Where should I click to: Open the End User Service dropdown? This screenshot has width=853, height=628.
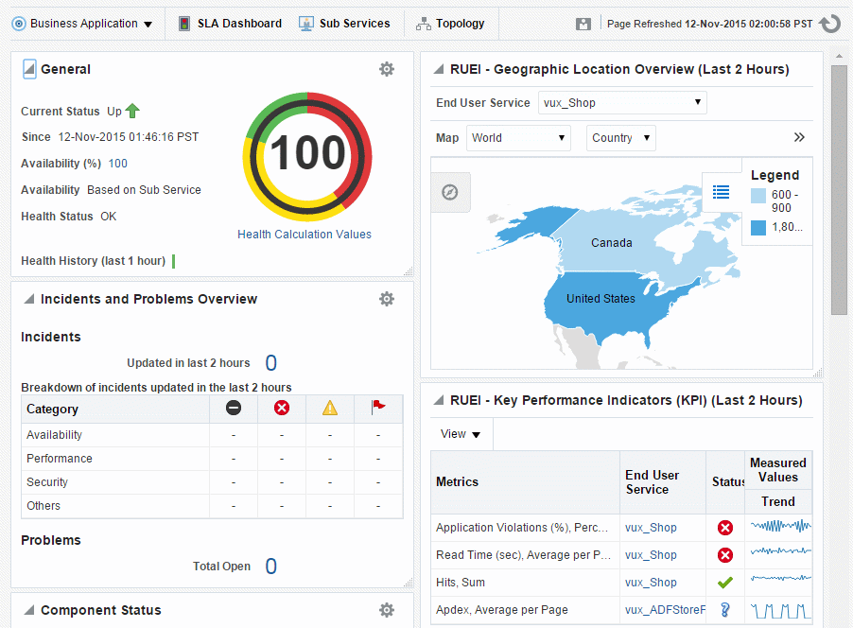(622, 103)
